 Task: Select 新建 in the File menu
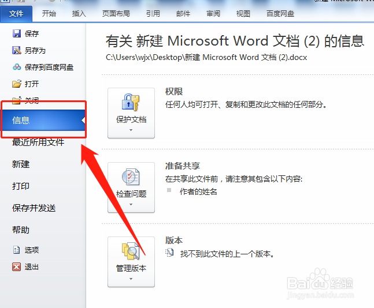tap(21, 164)
